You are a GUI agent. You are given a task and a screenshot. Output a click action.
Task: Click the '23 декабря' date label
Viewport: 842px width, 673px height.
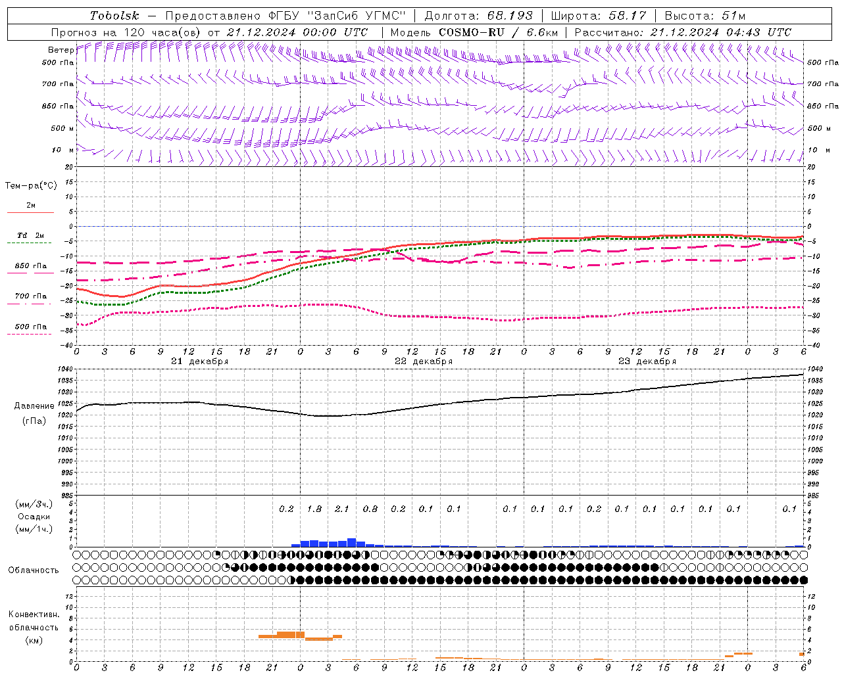(647, 361)
